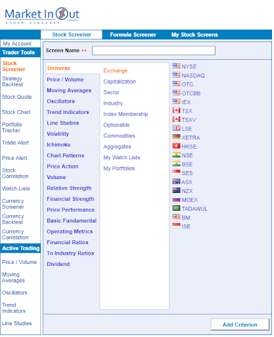The height and width of the screenshot is (337, 274).
Task: Choose the Capitalization subcategory
Action: [x=120, y=82]
